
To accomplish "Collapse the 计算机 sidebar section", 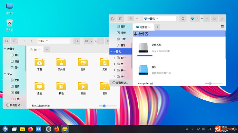I will (111, 52).
